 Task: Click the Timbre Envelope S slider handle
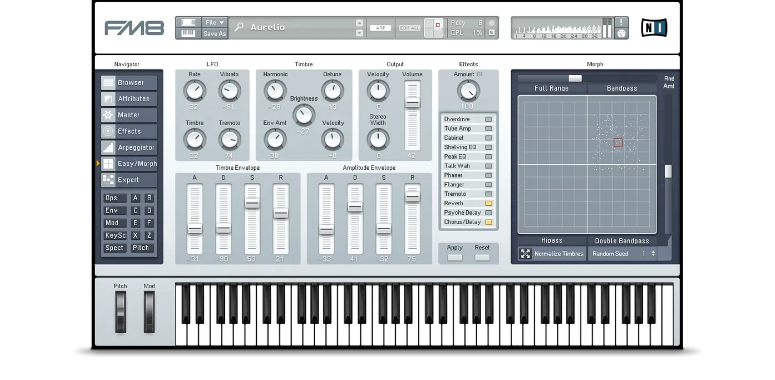tap(252, 204)
